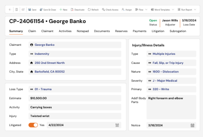This screenshot has height=137, width=203.
Task: Open the Subrogation tab
Action: tap(178, 31)
